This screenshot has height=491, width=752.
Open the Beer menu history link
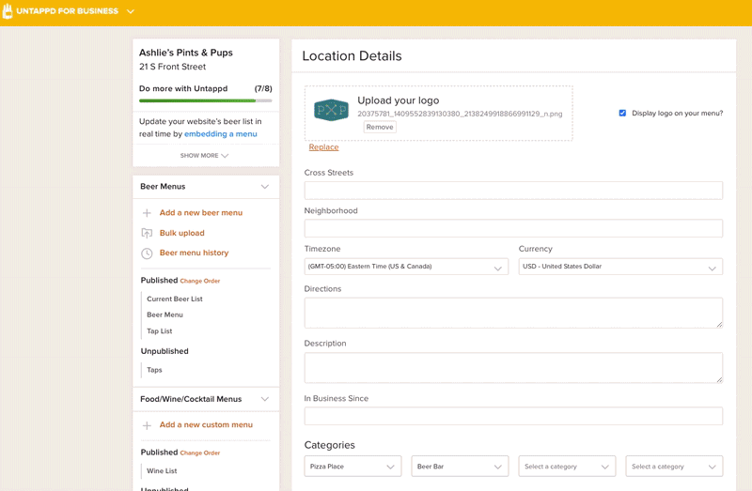[194, 253]
